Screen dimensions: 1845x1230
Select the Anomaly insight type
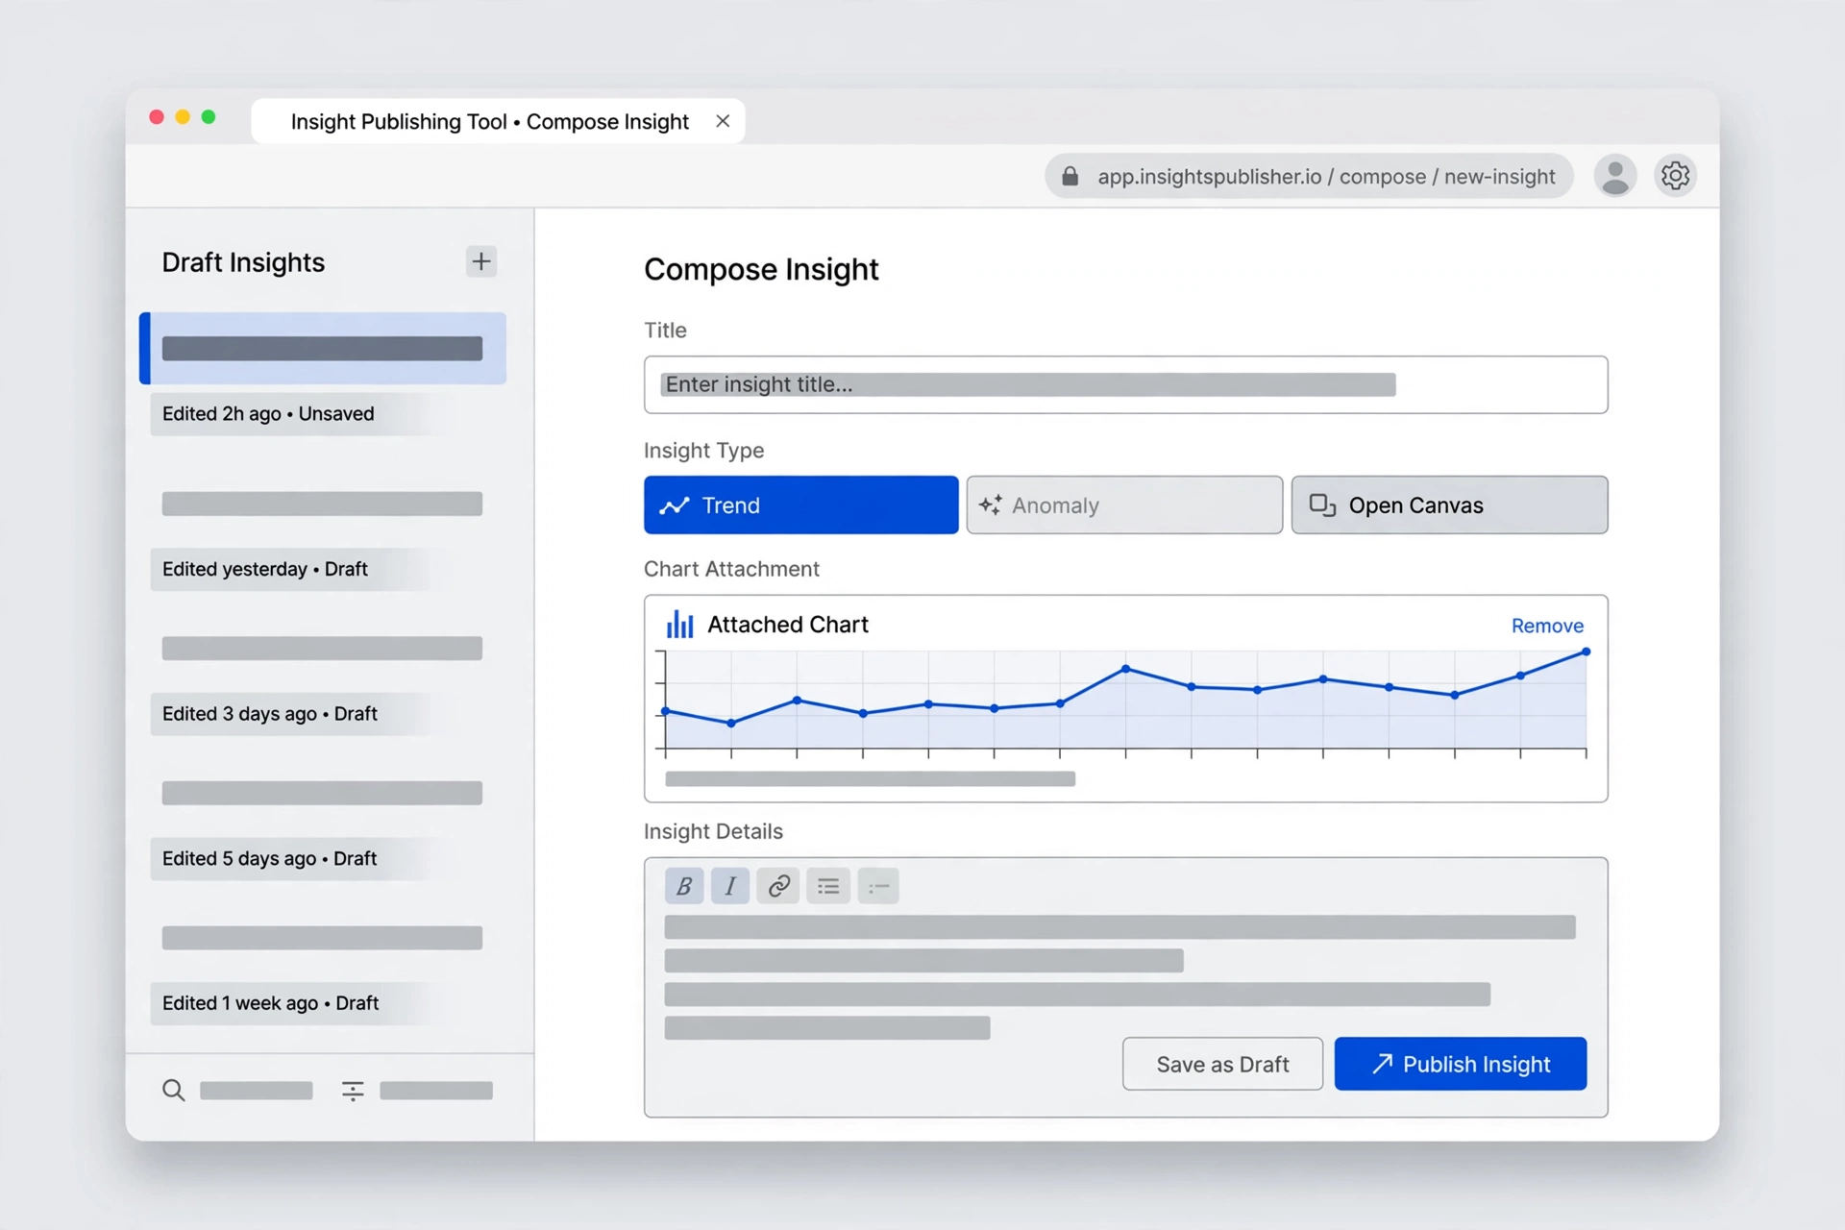click(1124, 504)
